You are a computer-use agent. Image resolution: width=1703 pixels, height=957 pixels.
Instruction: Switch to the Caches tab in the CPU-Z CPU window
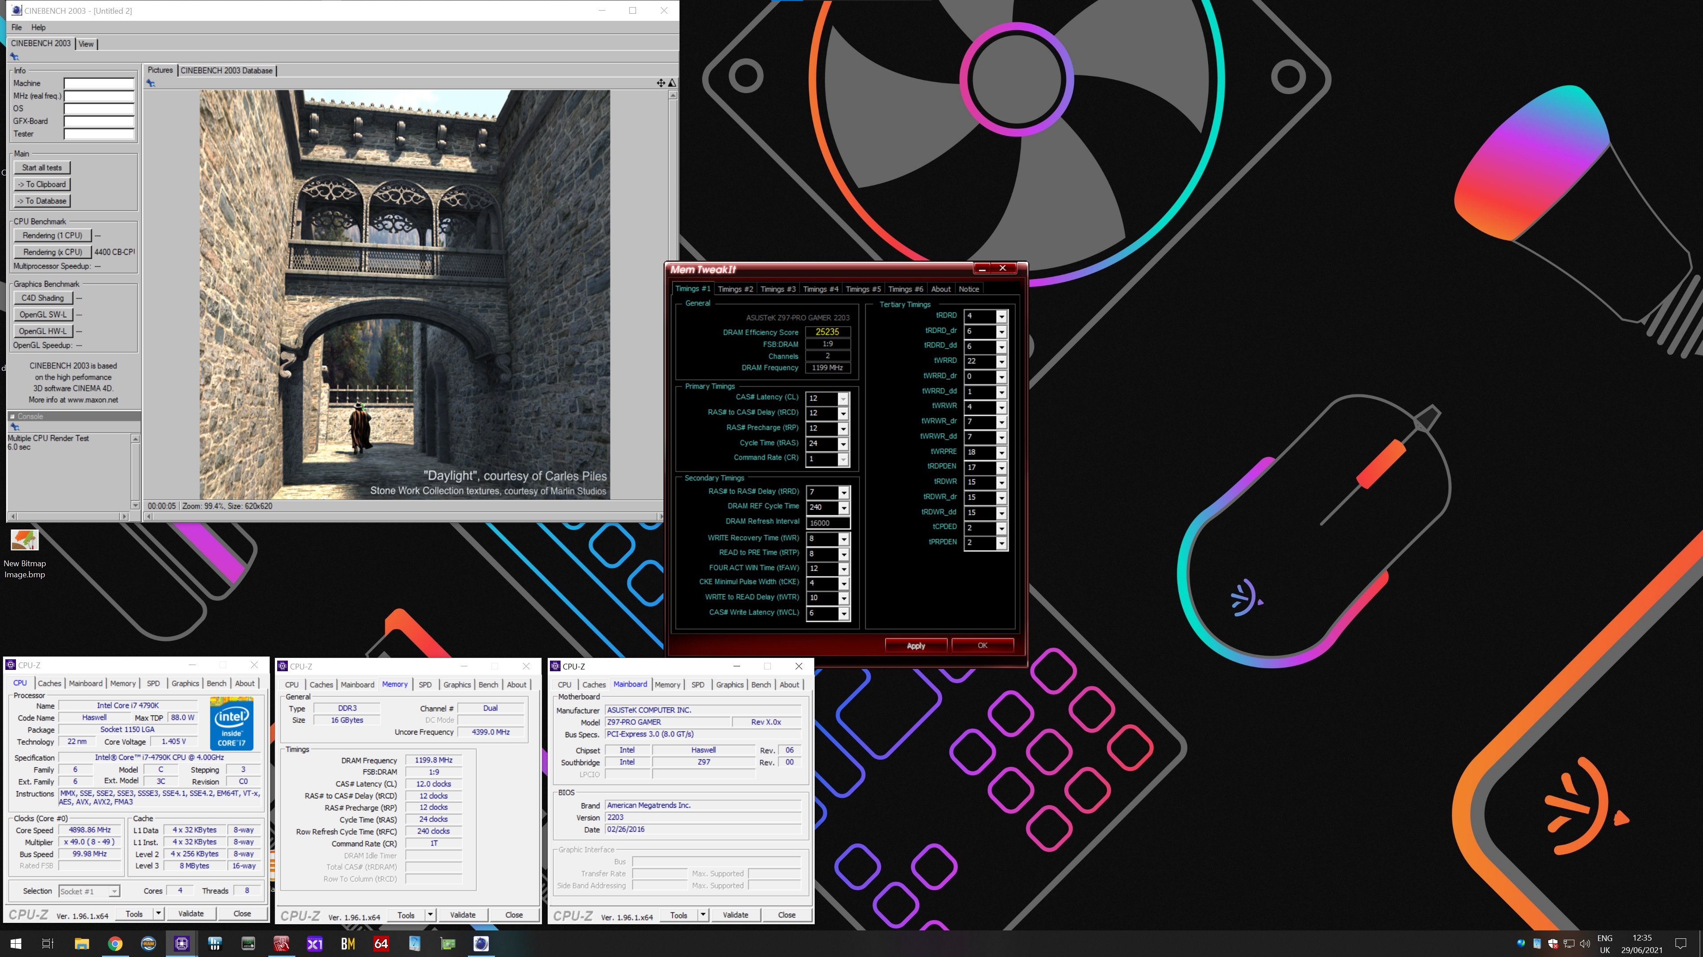point(49,683)
